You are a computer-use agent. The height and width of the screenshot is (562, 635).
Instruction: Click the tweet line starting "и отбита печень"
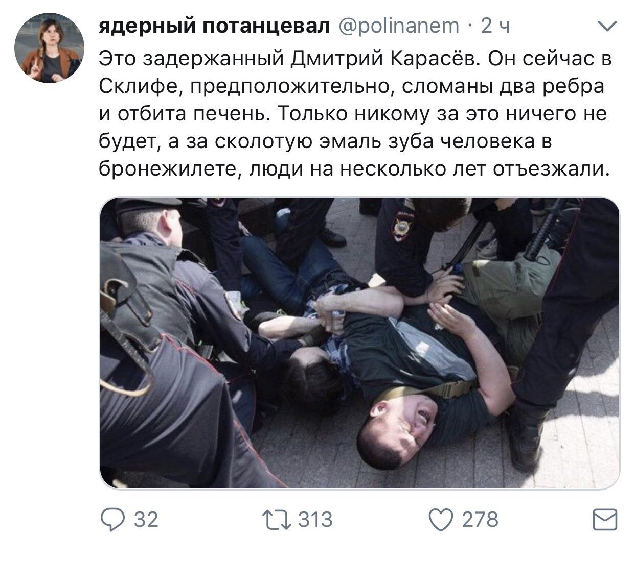click(x=352, y=113)
